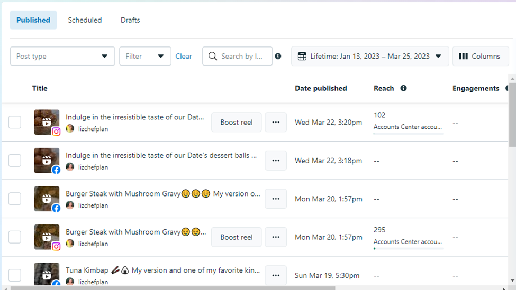Screen dimensions: 516x290
Task: Click the Clear filters link
Action: tap(184, 57)
